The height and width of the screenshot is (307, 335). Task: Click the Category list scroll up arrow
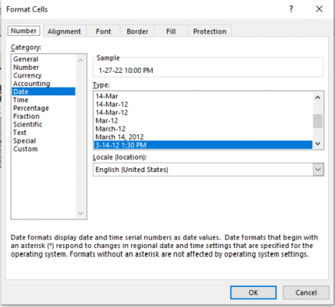80,61
